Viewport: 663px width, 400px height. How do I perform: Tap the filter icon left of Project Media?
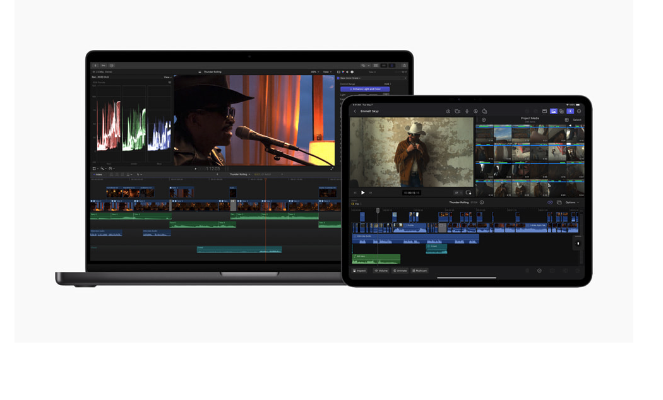click(x=484, y=120)
